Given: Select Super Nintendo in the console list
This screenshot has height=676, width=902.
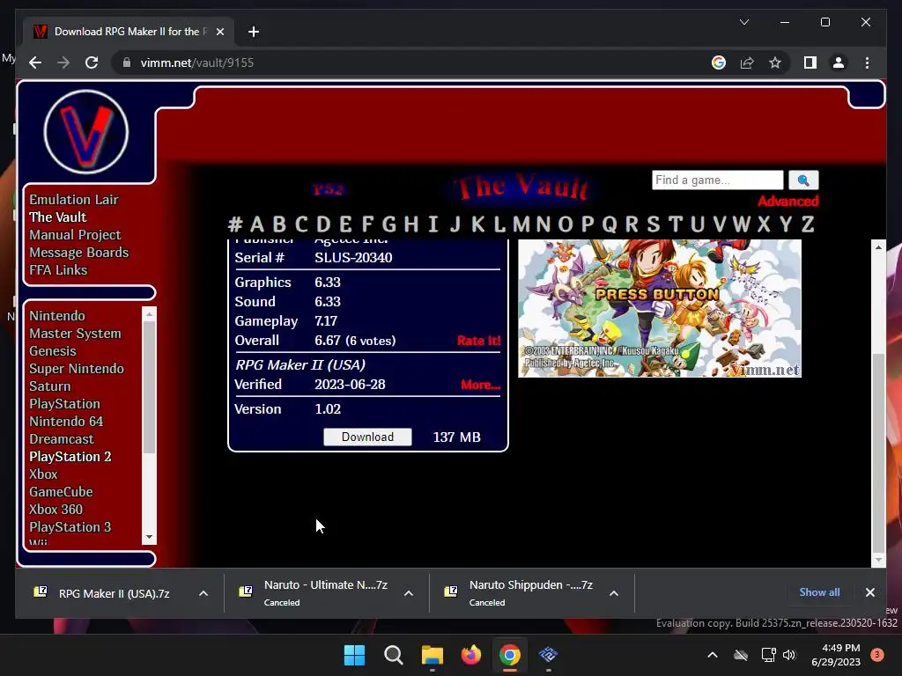Looking at the screenshot, I should pos(77,369).
